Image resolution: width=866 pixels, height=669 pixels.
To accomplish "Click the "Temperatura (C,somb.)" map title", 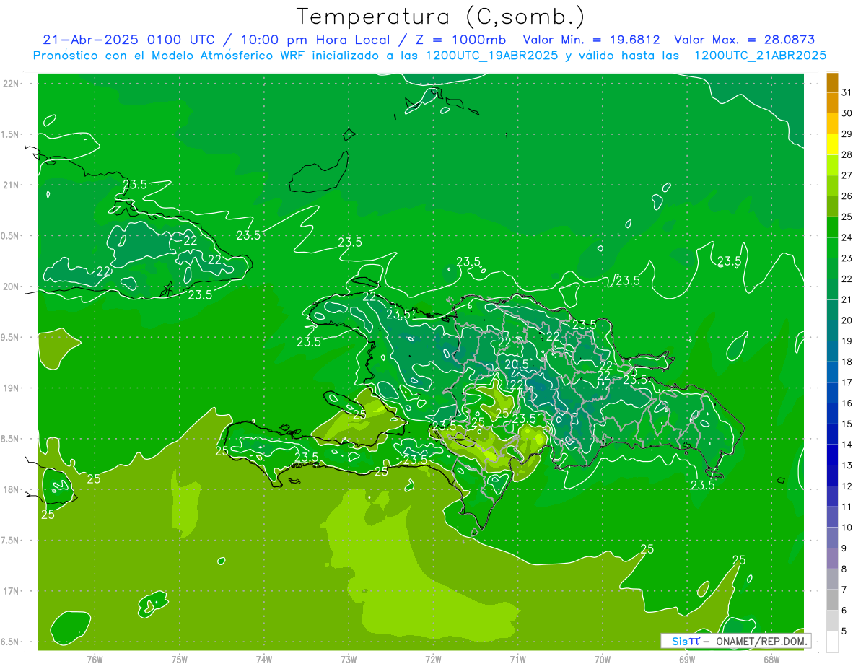I will click(441, 17).
